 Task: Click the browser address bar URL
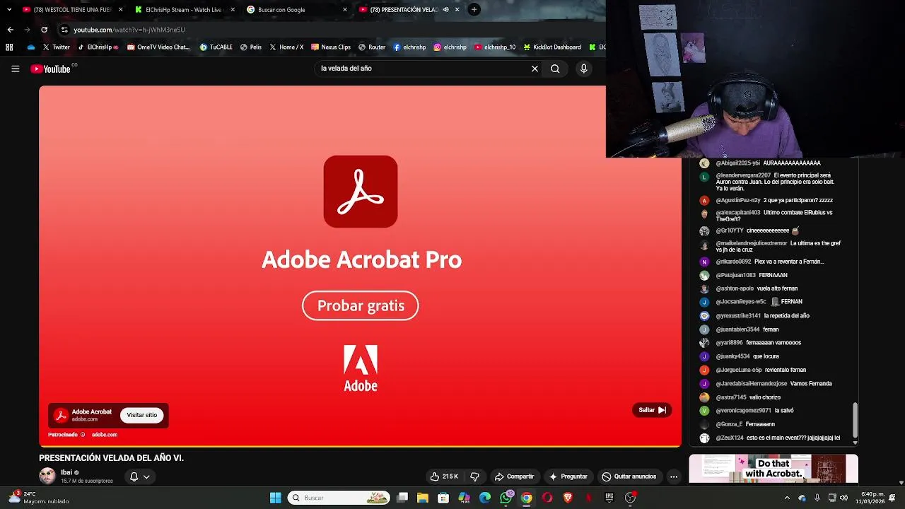click(129, 30)
